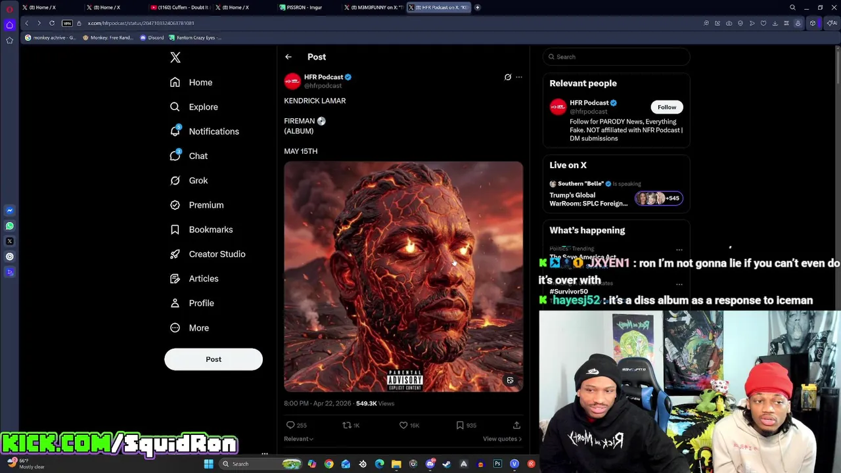Open Bookmarks in the sidebar
The height and width of the screenshot is (473, 841).
click(201, 229)
